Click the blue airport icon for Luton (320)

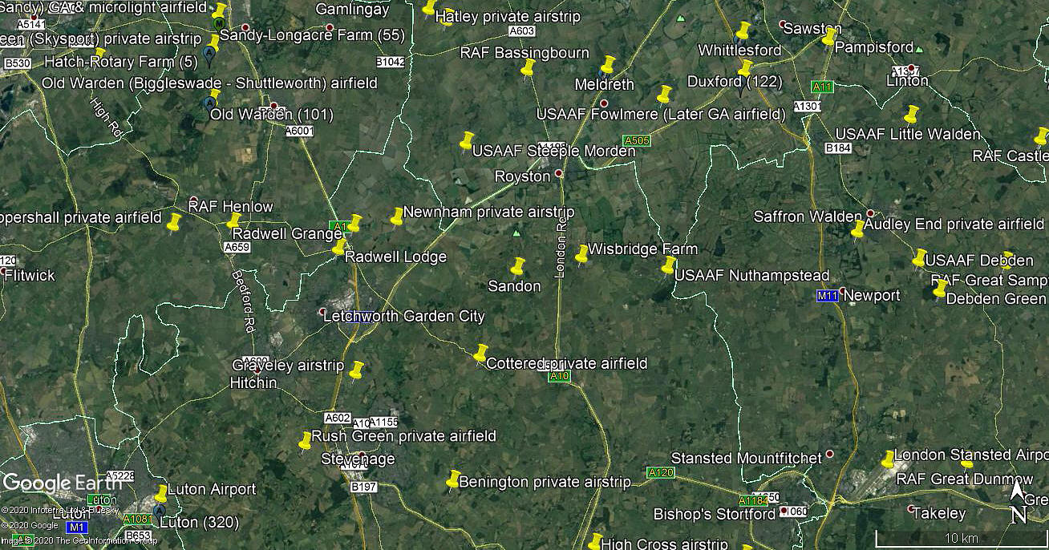click(159, 510)
